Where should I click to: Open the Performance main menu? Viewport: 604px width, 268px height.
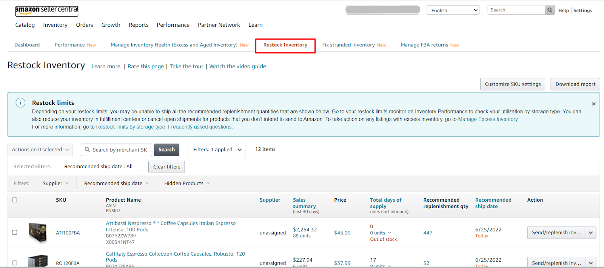[x=173, y=25]
